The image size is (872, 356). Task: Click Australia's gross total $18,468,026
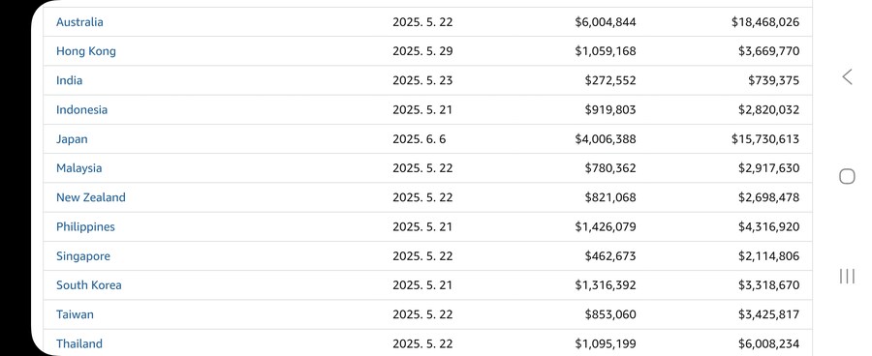(x=765, y=22)
